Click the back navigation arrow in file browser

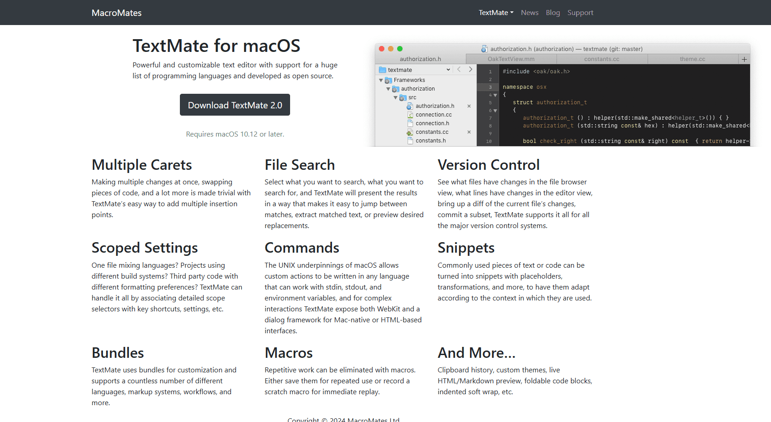click(x=459, y=69)
